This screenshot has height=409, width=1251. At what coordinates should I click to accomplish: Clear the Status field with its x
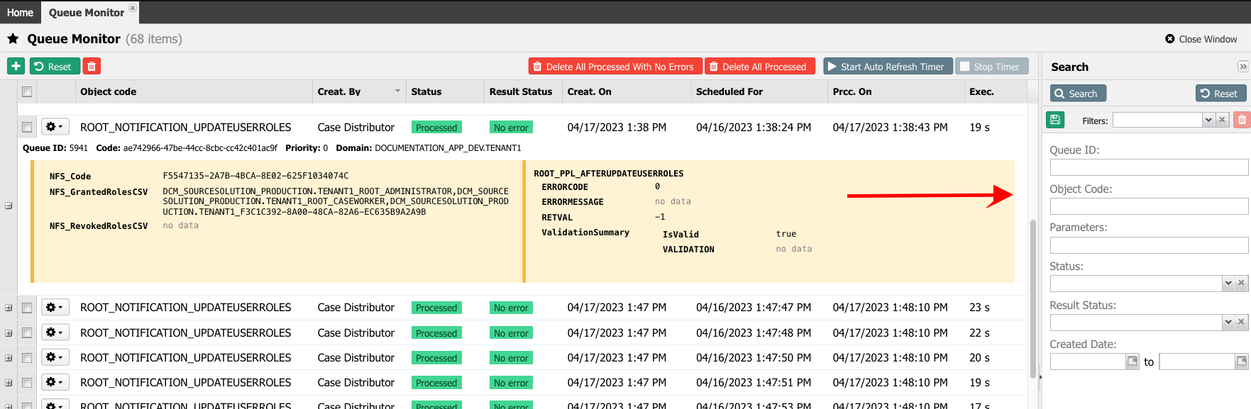pos(1241,283)
